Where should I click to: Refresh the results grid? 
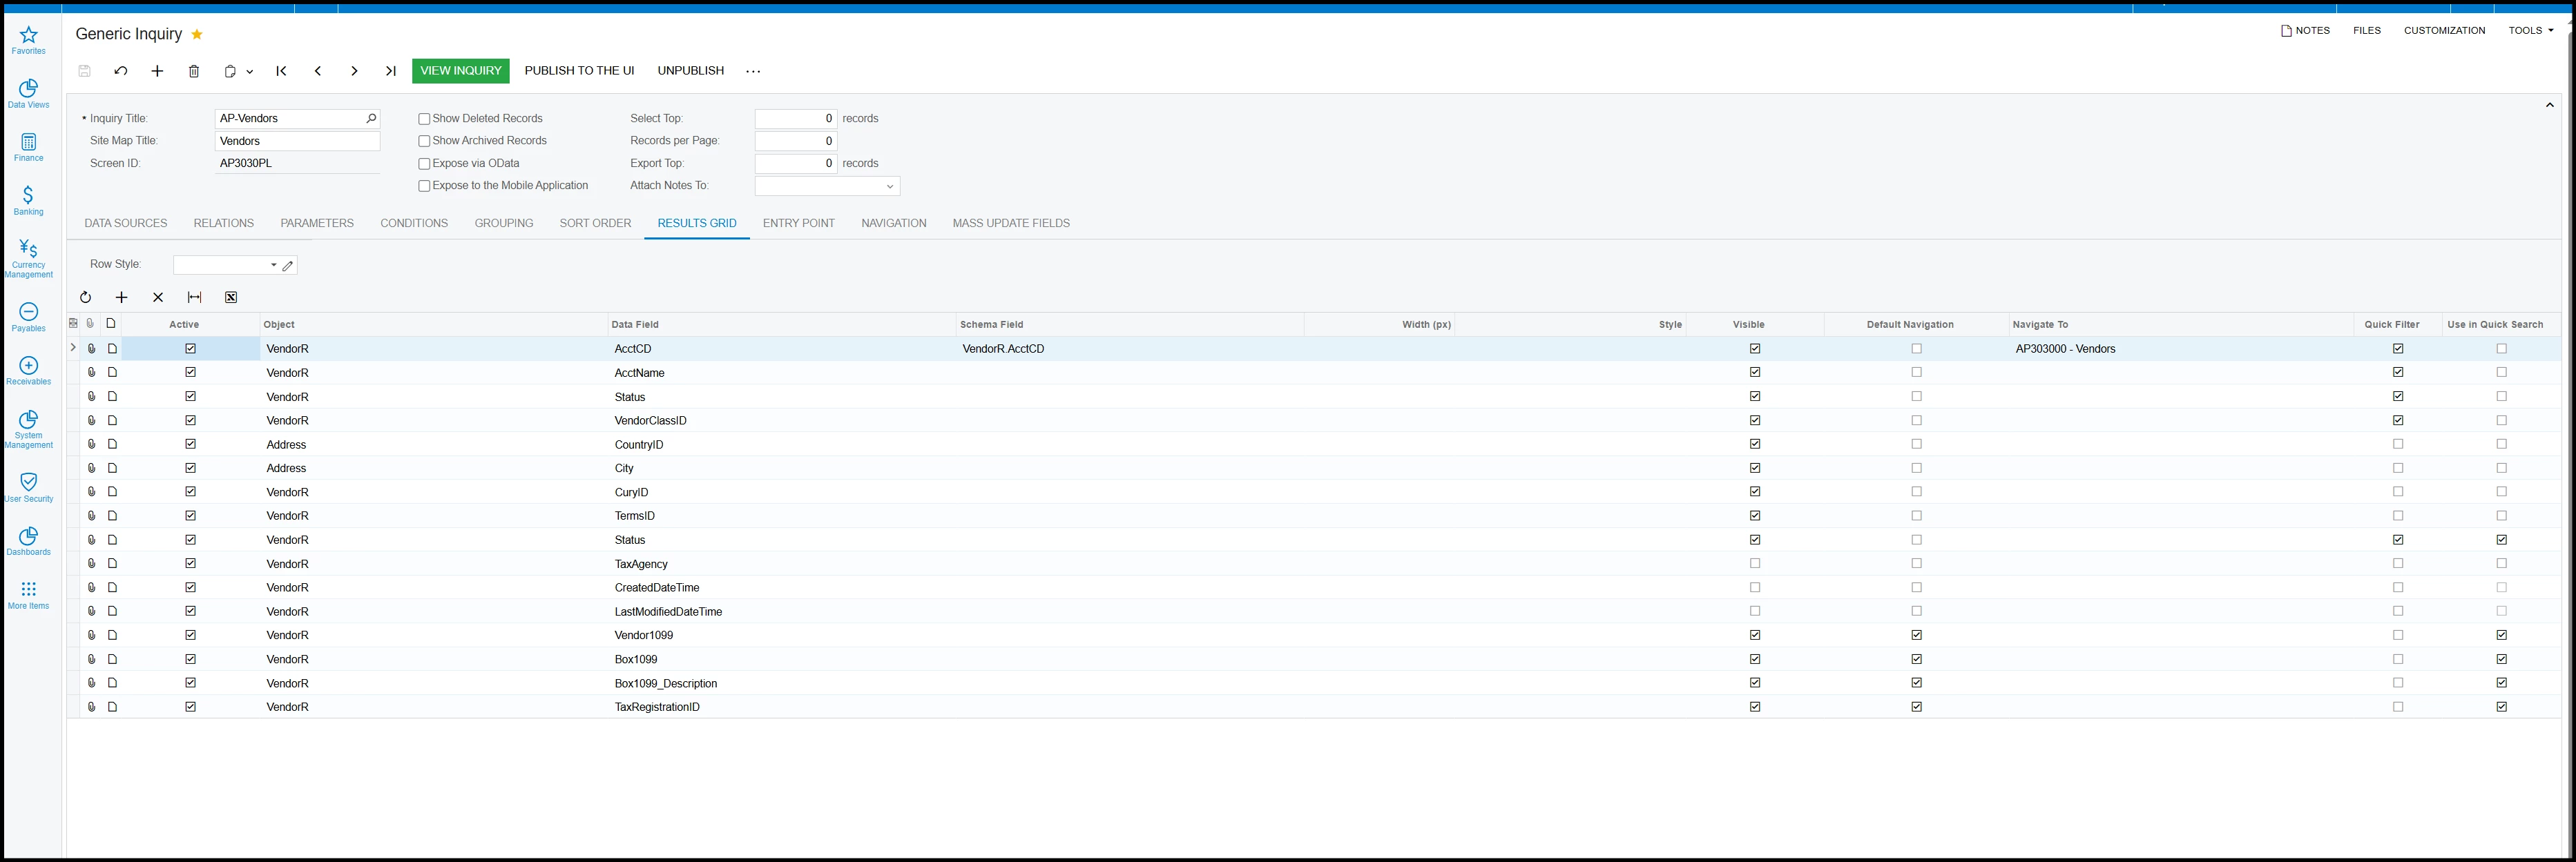[x=85, y=297]
